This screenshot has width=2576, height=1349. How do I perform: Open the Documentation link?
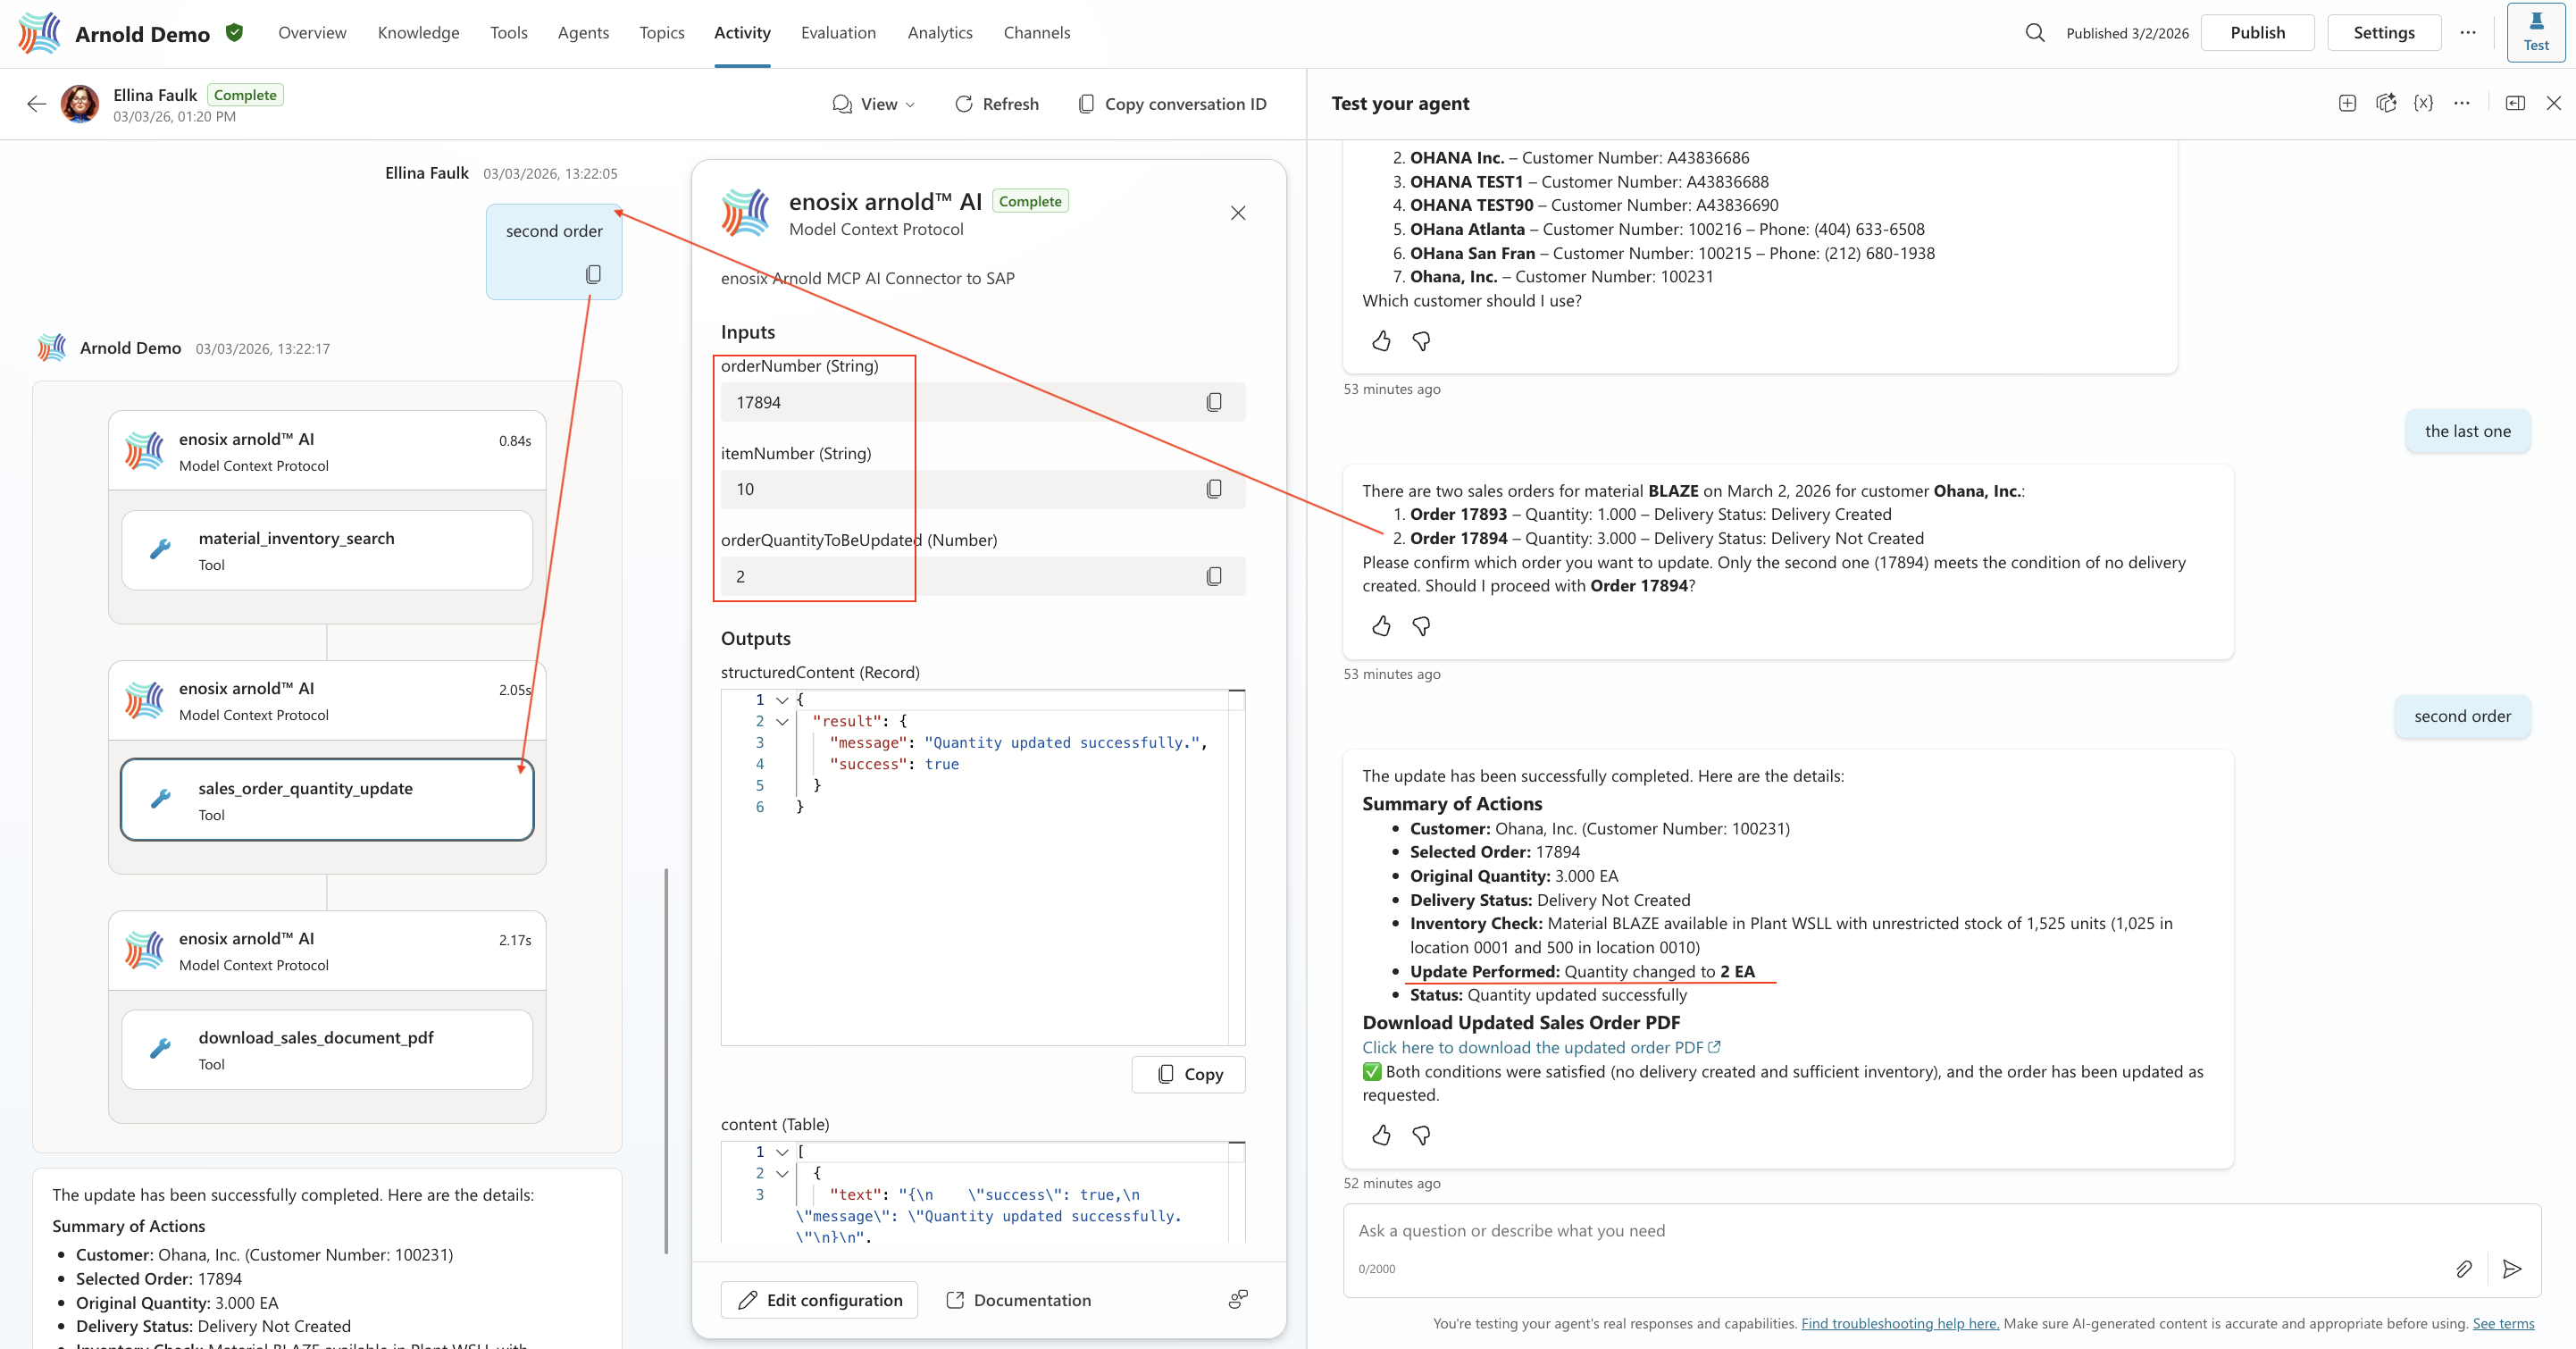coord(1018,1299)
